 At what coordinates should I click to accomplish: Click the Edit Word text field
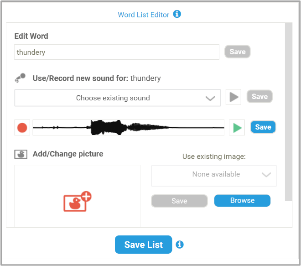[x=117, y=52]
